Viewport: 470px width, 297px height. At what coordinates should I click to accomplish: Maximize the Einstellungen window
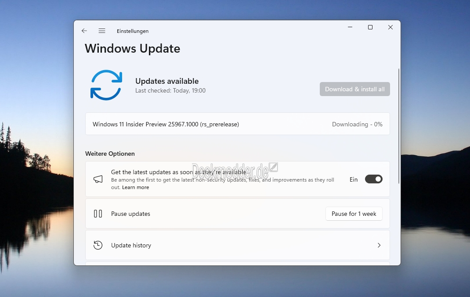pyautogui.click(x=370, y=27)
